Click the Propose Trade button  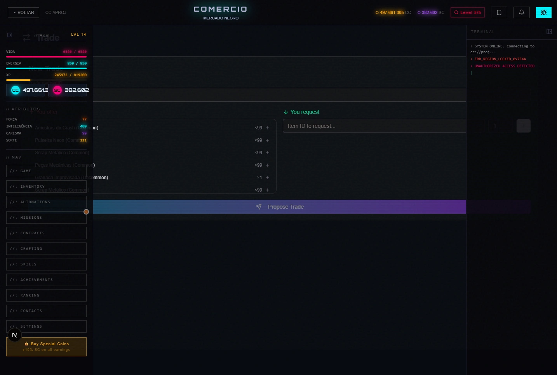[x=280, y=207]
